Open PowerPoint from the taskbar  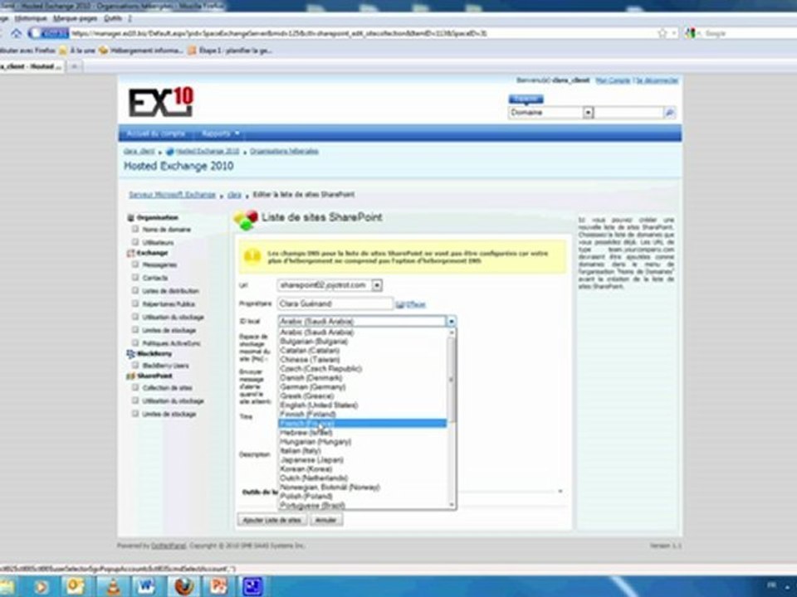[218, 586]
